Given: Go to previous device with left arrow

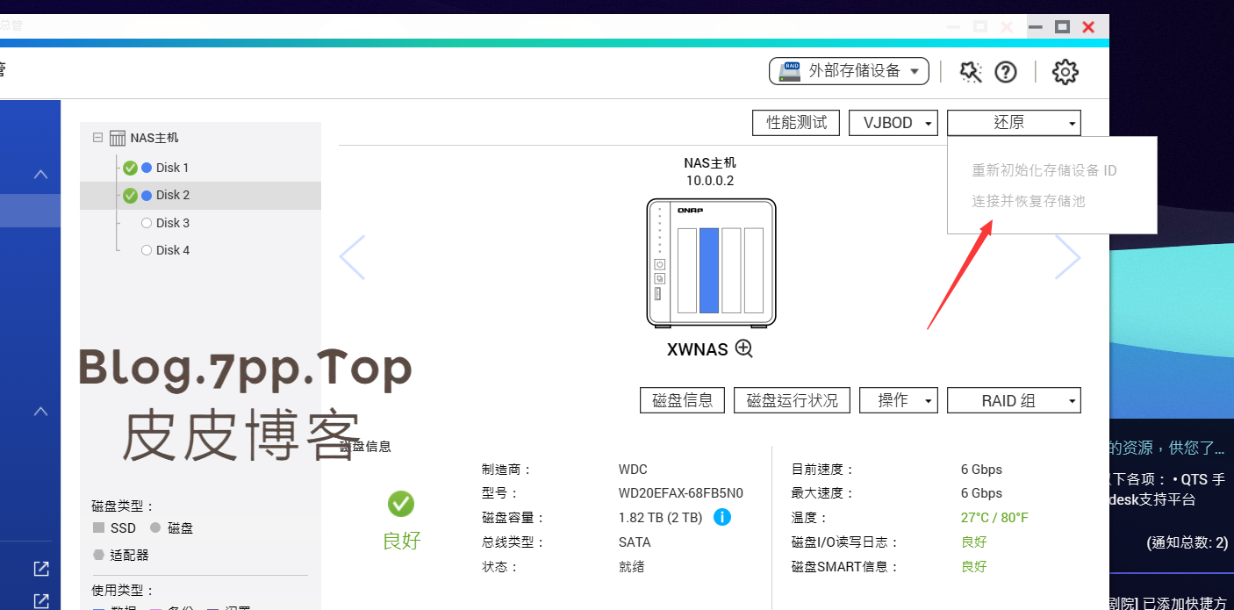Looking at the screenshot, I should tap(352, 257).
